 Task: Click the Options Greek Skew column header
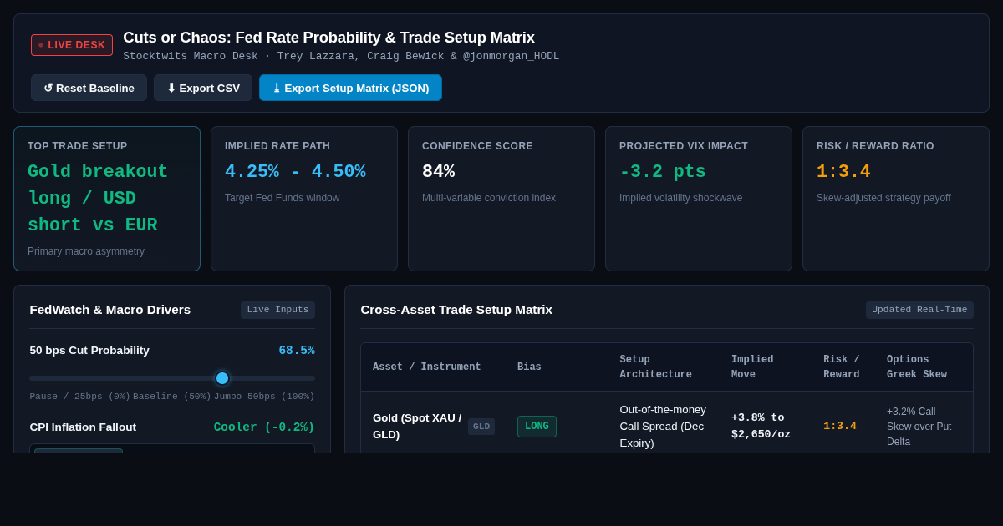(x=917, y=367)
